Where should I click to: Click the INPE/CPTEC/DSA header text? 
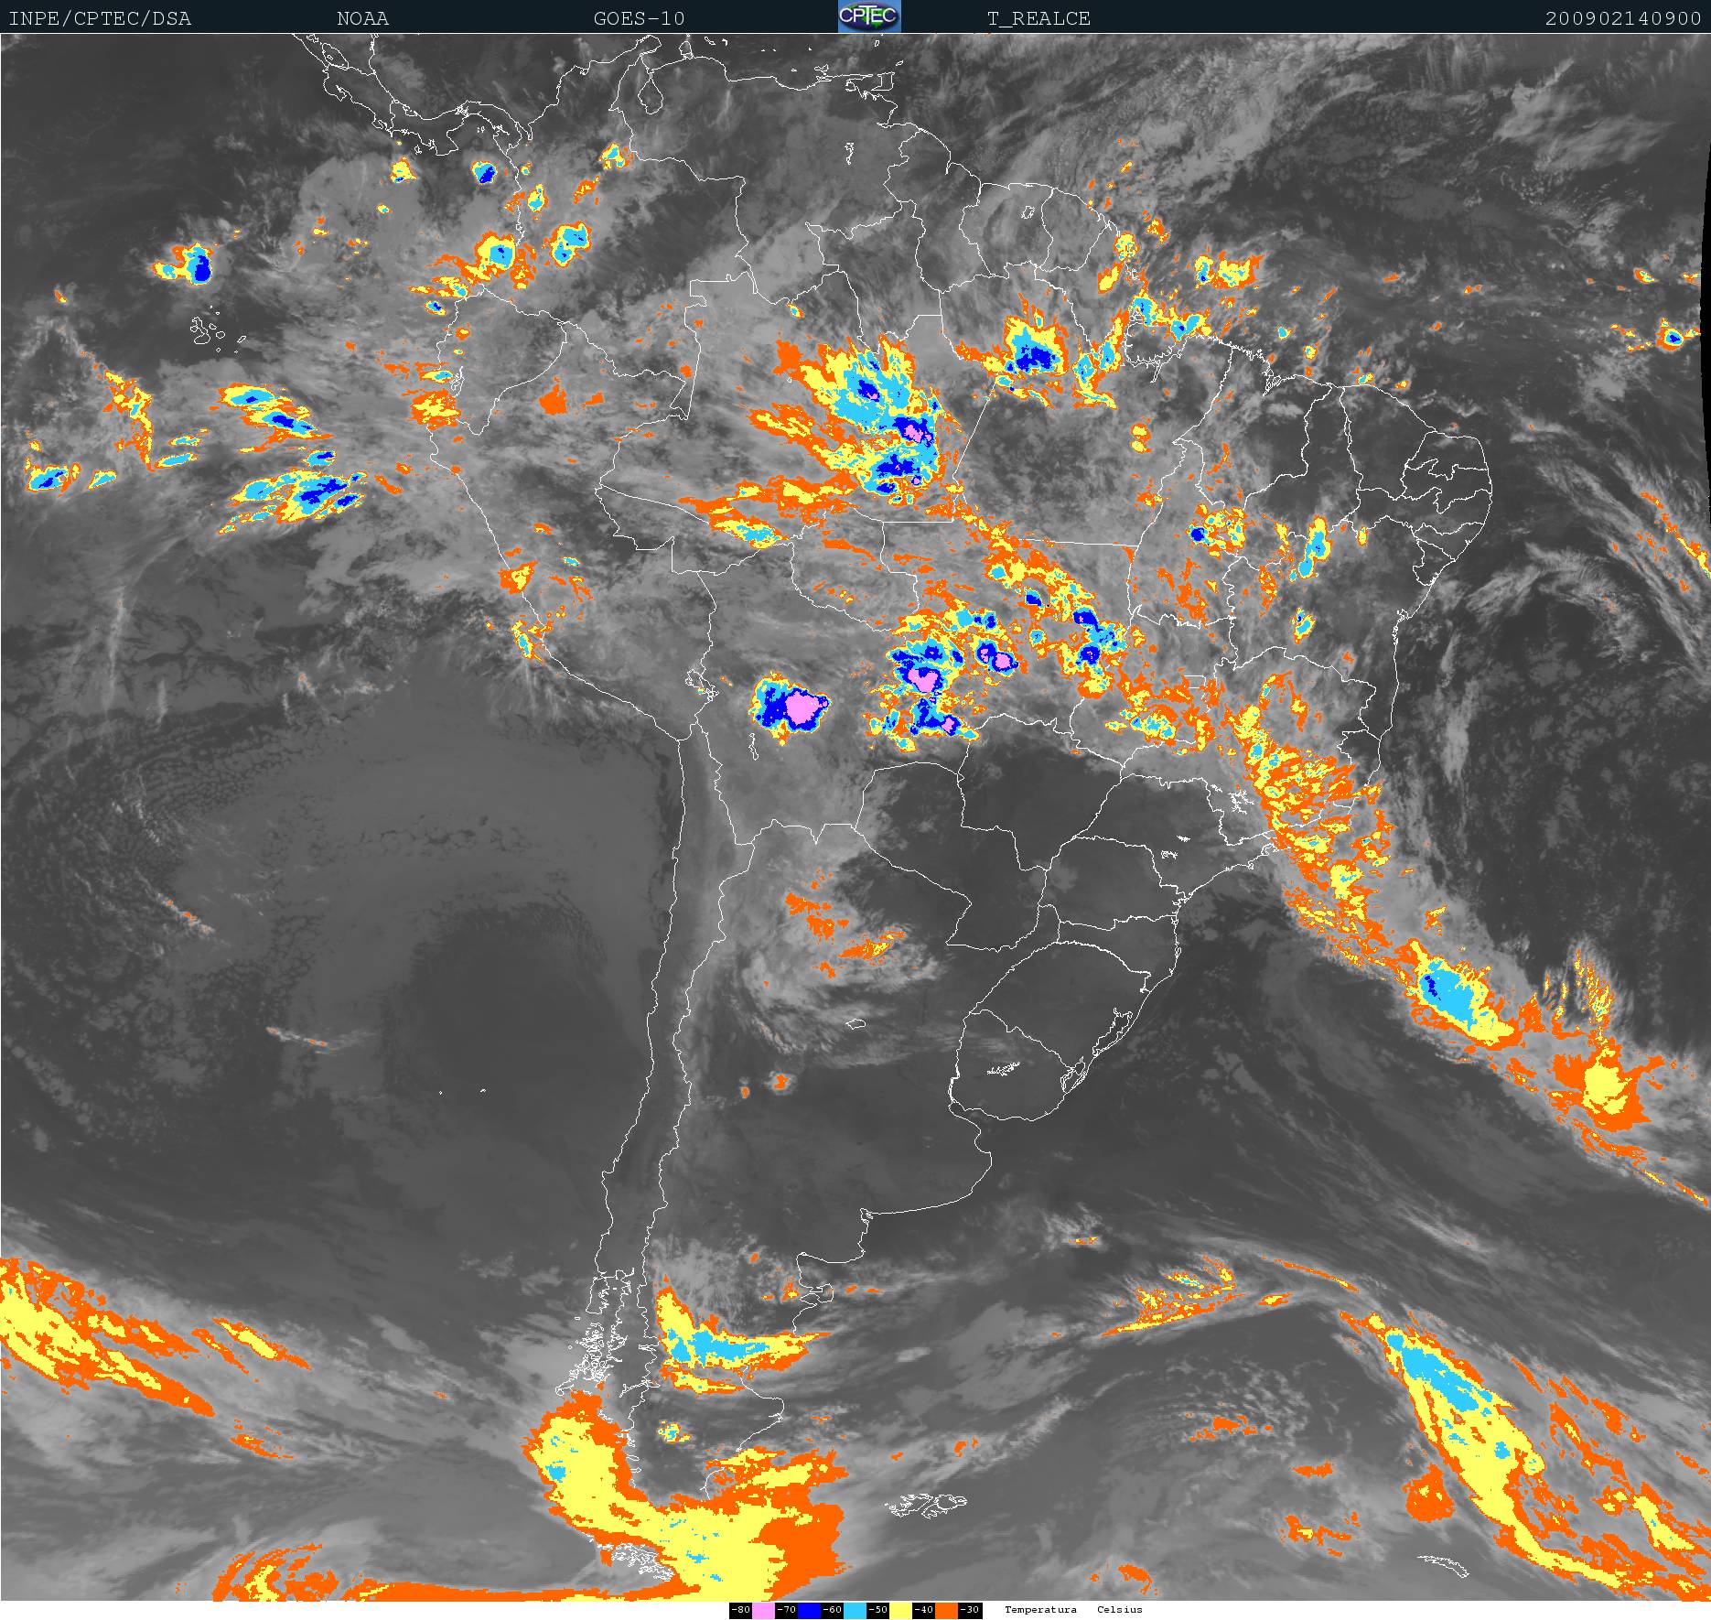point(100,18)
